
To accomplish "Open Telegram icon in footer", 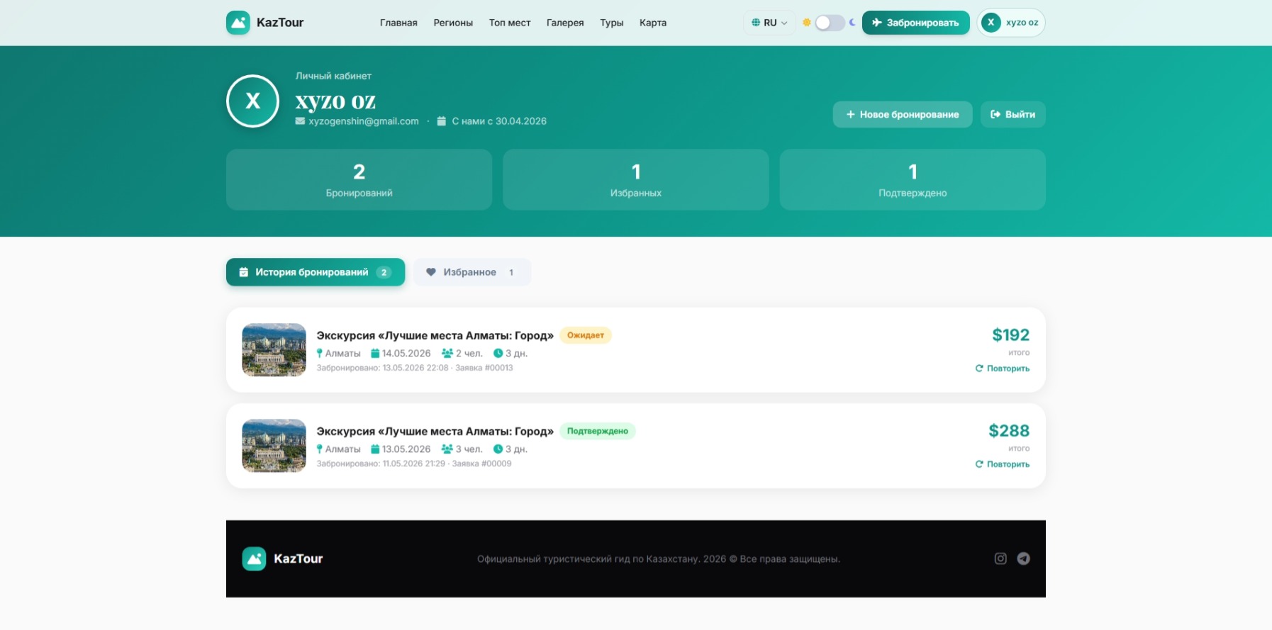I will [1023, 558].
